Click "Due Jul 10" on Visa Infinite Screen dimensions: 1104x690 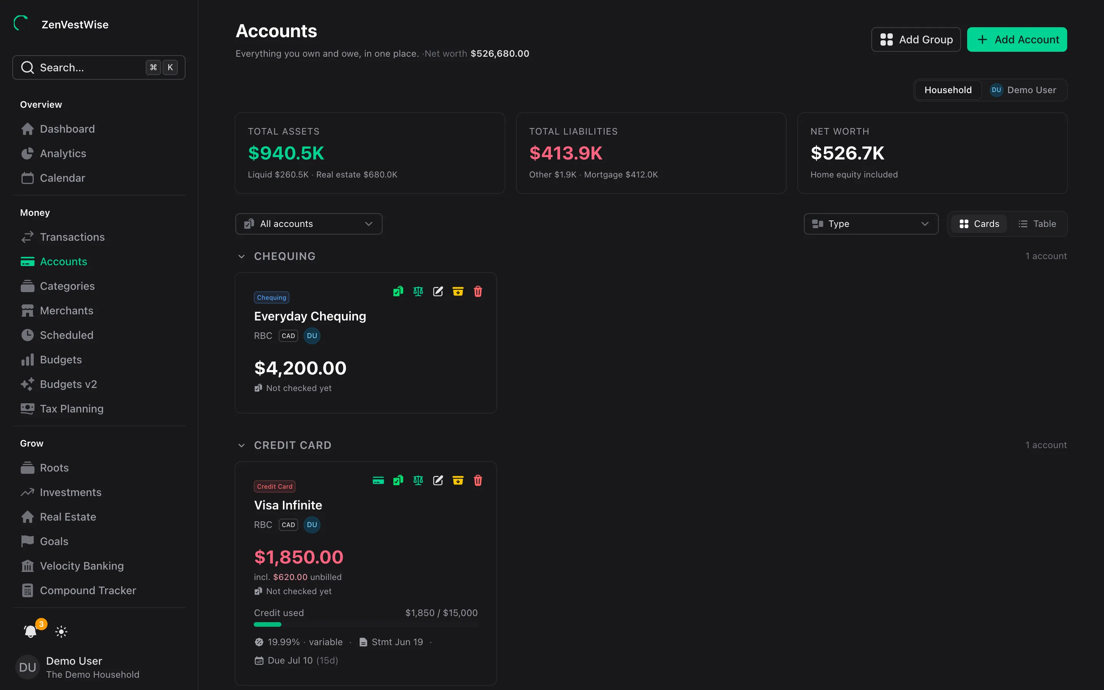[x=290, y=661]
